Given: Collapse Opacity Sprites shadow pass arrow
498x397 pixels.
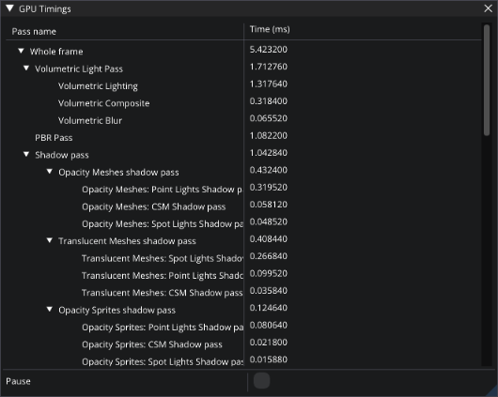Looking at the screenshot, I should click(50, 309).
